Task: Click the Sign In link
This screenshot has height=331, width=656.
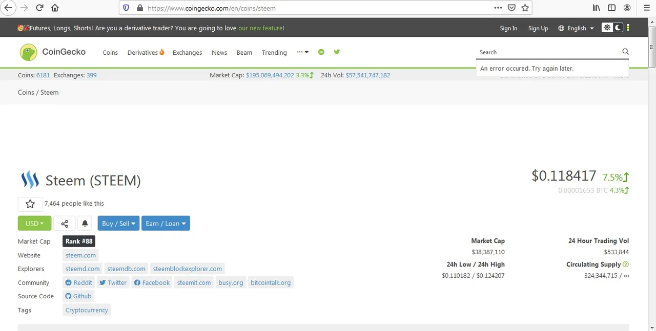Action: pyautogui.click(x=508, y=28)
